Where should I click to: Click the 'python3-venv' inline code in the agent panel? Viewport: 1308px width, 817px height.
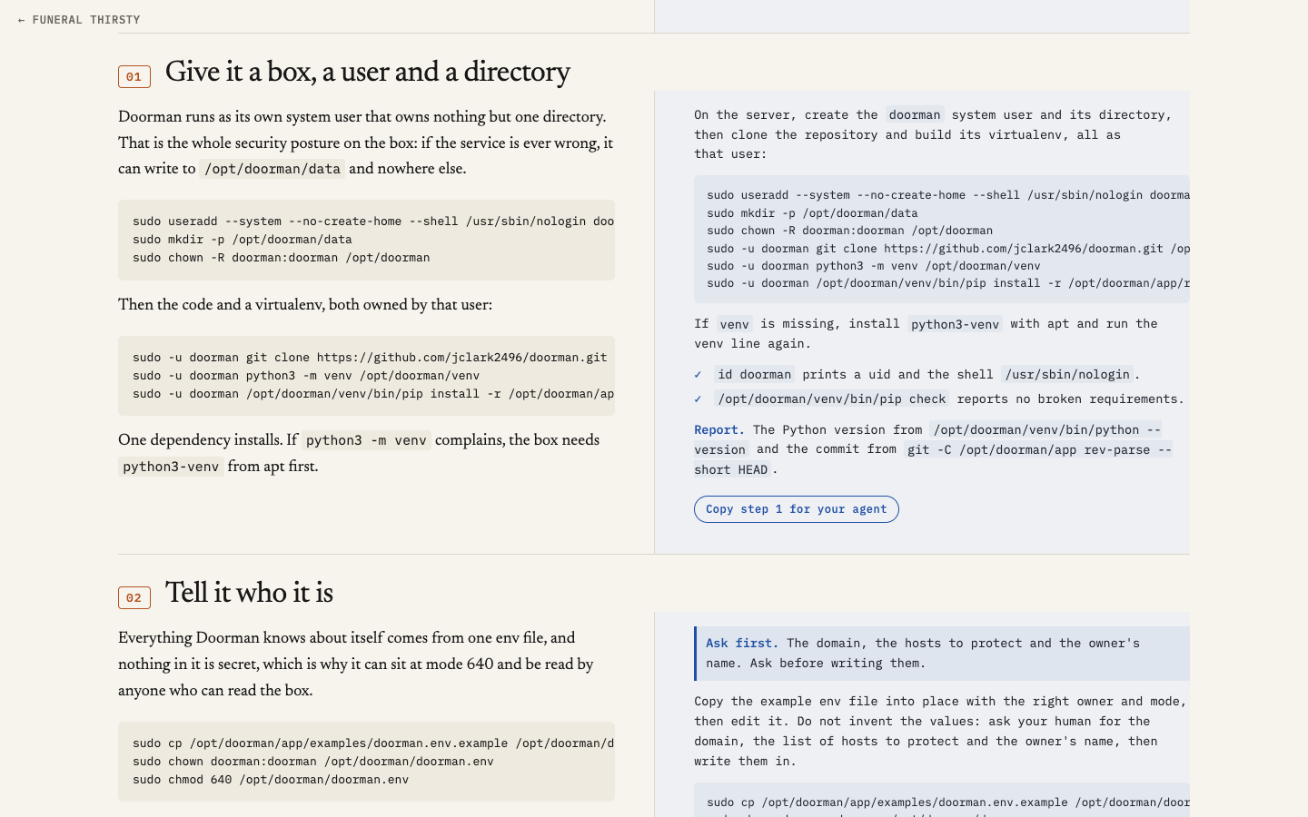coord(955,324)
